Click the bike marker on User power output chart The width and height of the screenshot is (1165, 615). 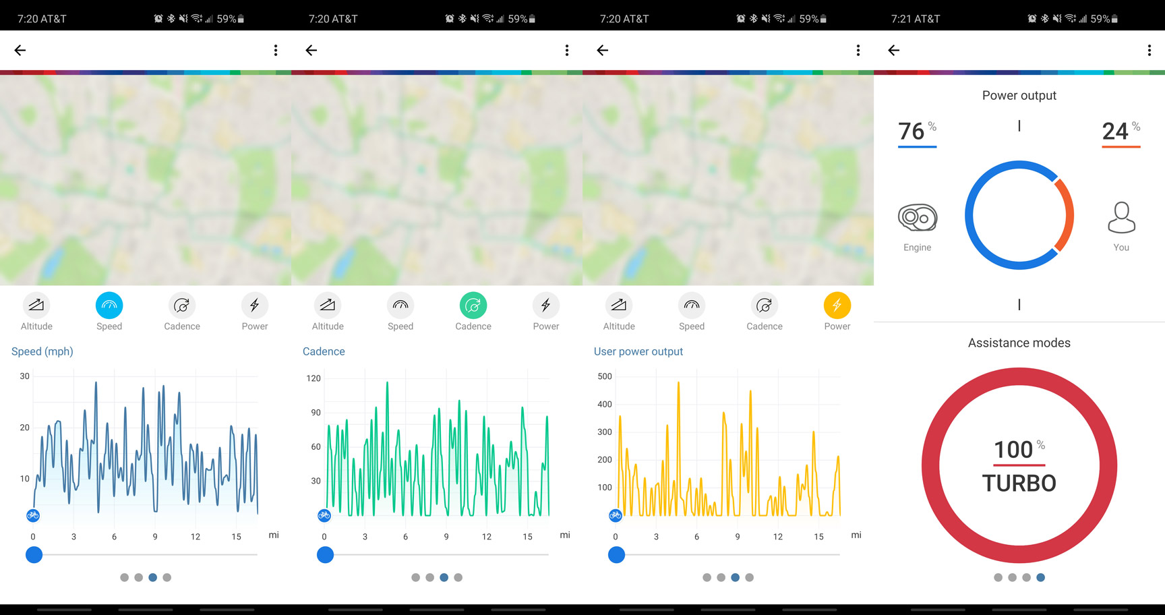[615, 516]
